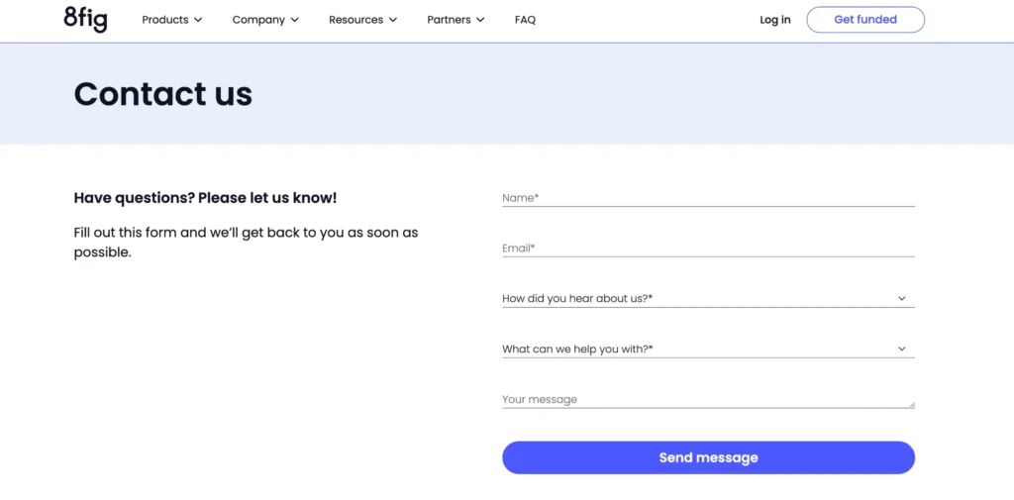The image size is (1014, 500).
Task: Focus the Name input field
Action: 708,198
